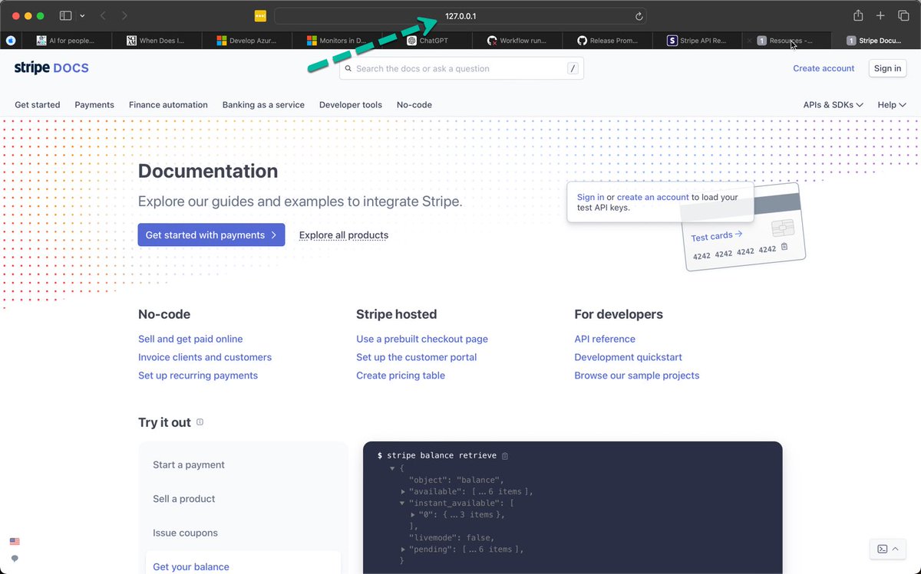Viewport: 921px width, 574px height.
Task: Open the No-code nav menu
Action: [x=414, y=105]
